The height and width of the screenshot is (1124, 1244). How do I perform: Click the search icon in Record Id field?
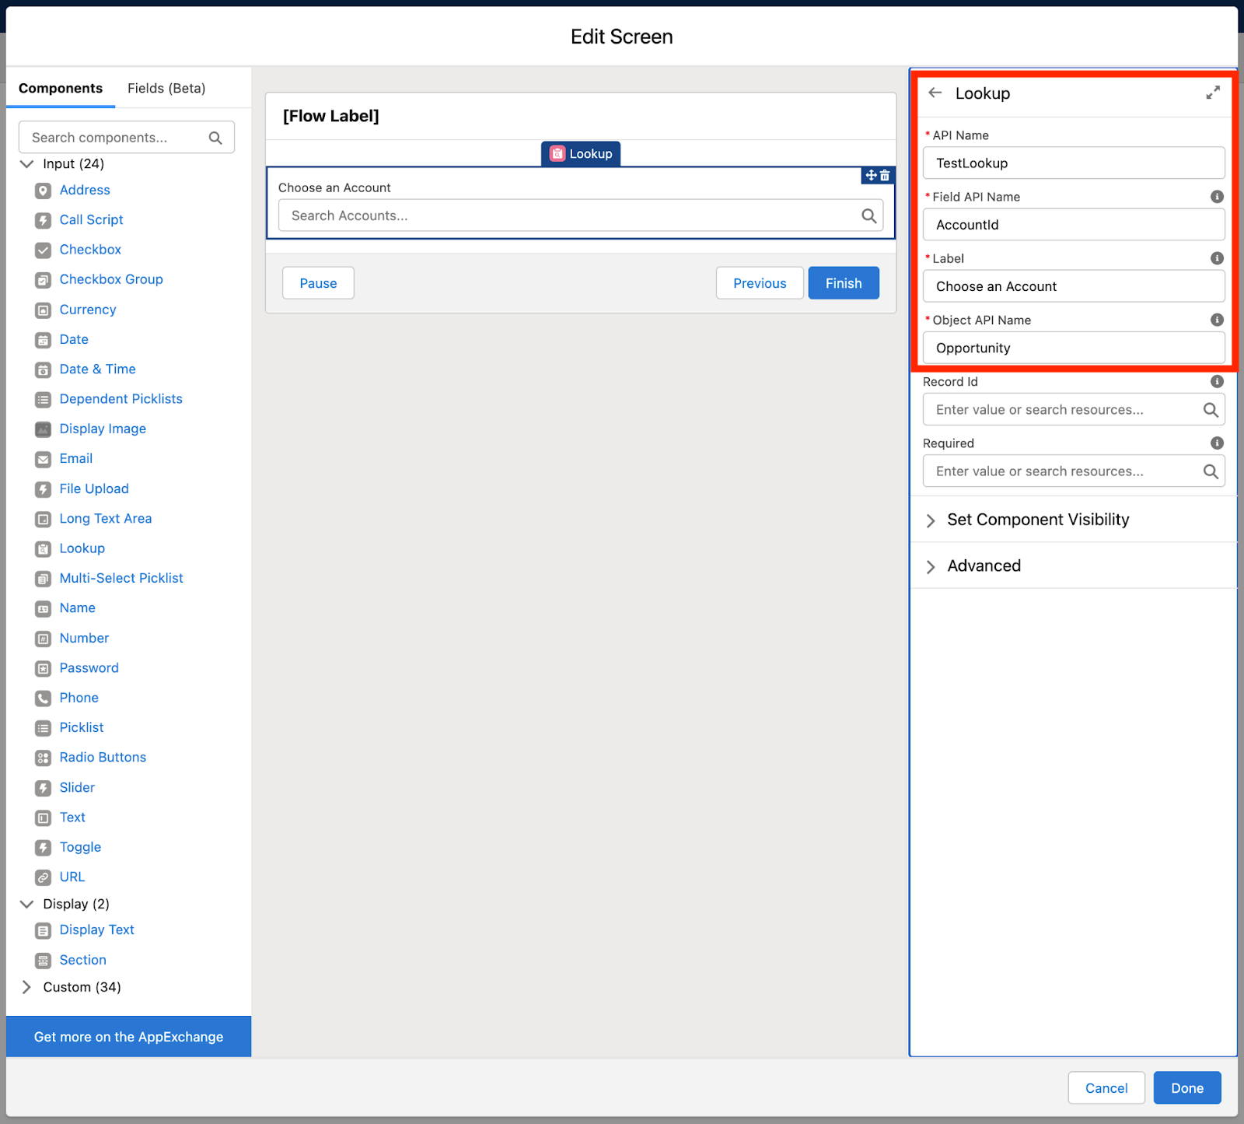[1211, 409]
